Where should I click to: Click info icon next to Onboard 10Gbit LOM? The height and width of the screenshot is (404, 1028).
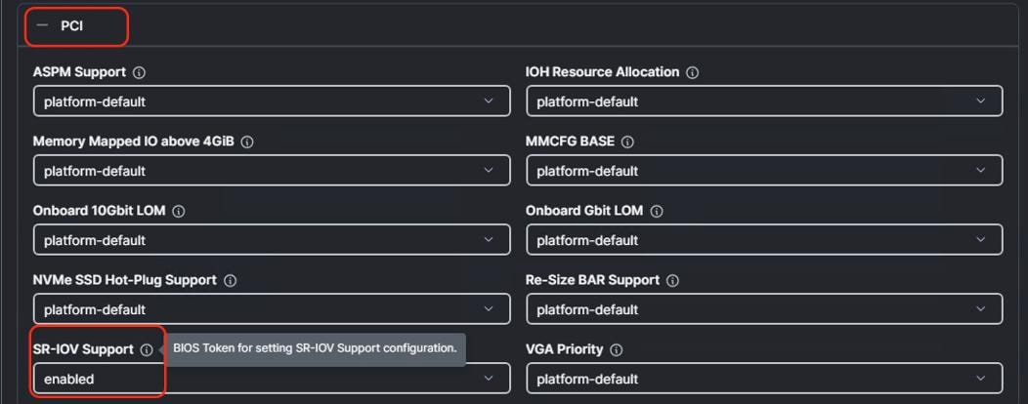[x=179, y=212]
